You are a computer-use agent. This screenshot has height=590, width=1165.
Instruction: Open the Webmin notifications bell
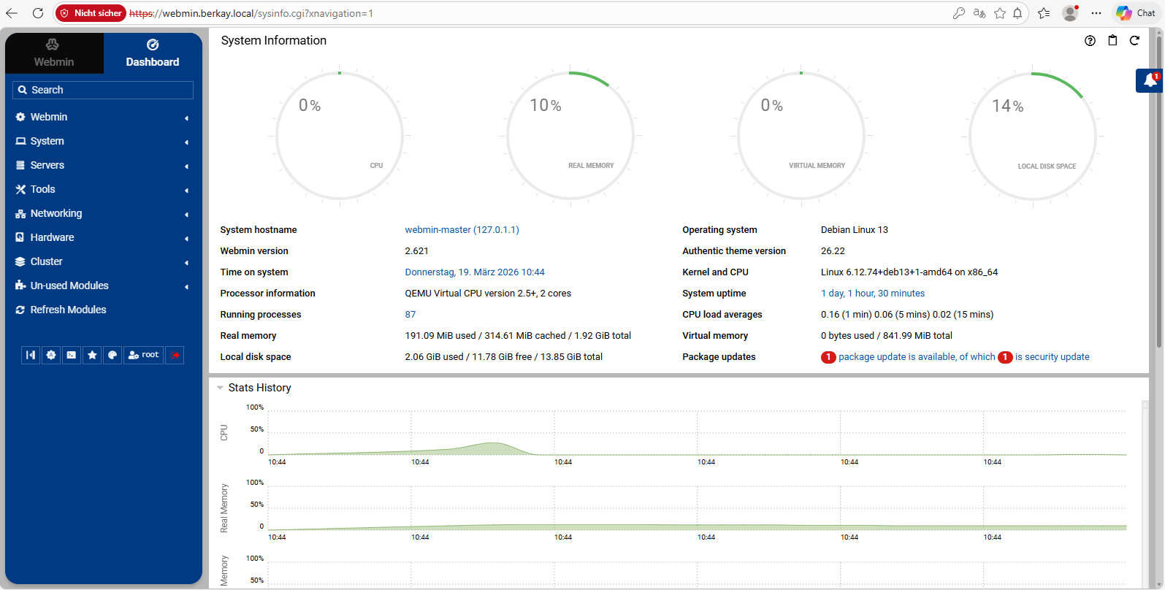click(x=1150, y=80)
